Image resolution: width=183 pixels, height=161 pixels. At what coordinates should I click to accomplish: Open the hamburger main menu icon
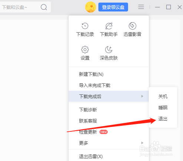pyautogui.click(x=141, y=7)
